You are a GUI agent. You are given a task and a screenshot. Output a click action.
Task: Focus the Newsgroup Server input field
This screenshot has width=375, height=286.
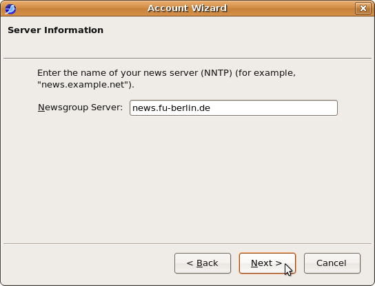tap(234, 108)
